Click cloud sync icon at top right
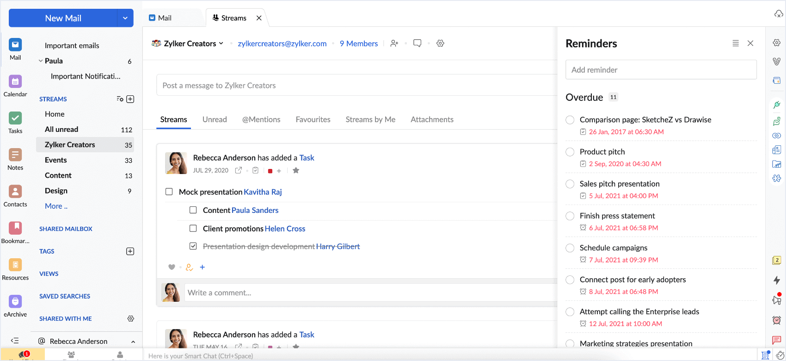786x361 pixels. [779, 14]
